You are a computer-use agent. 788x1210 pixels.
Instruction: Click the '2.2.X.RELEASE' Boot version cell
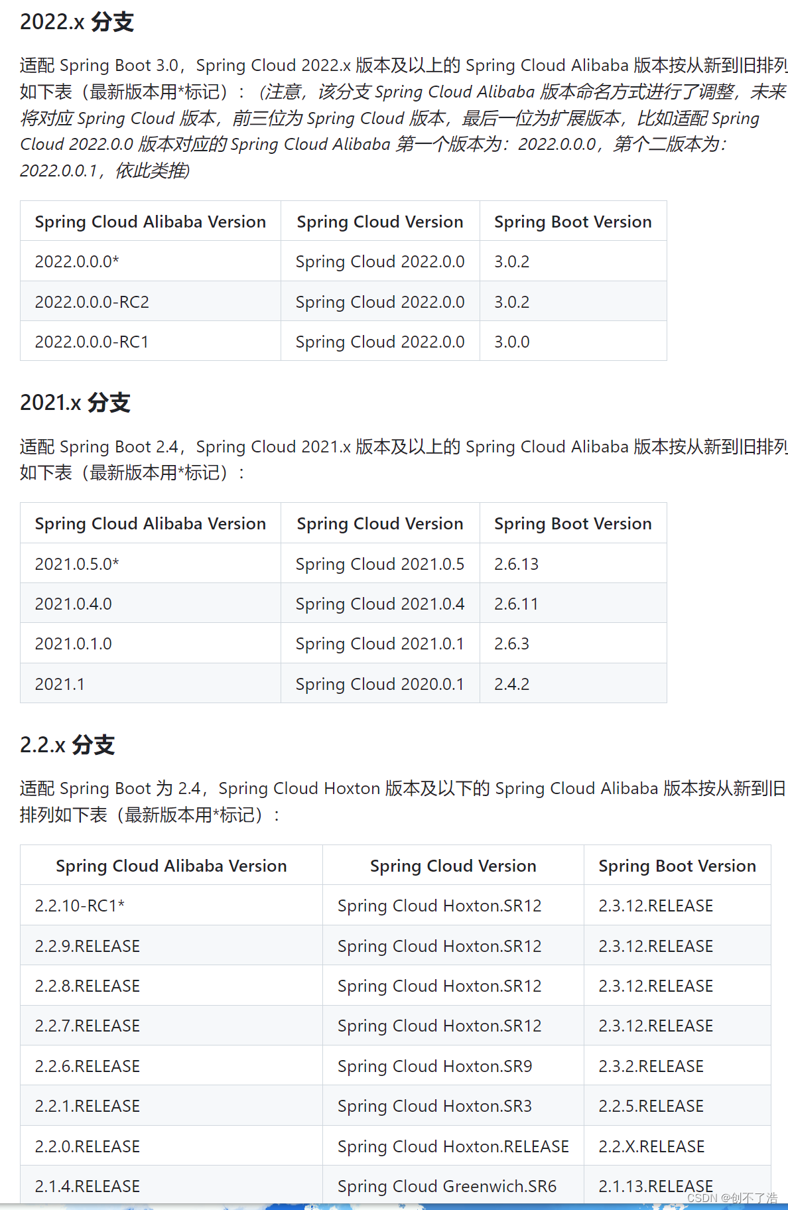[x=677, y=1146]
